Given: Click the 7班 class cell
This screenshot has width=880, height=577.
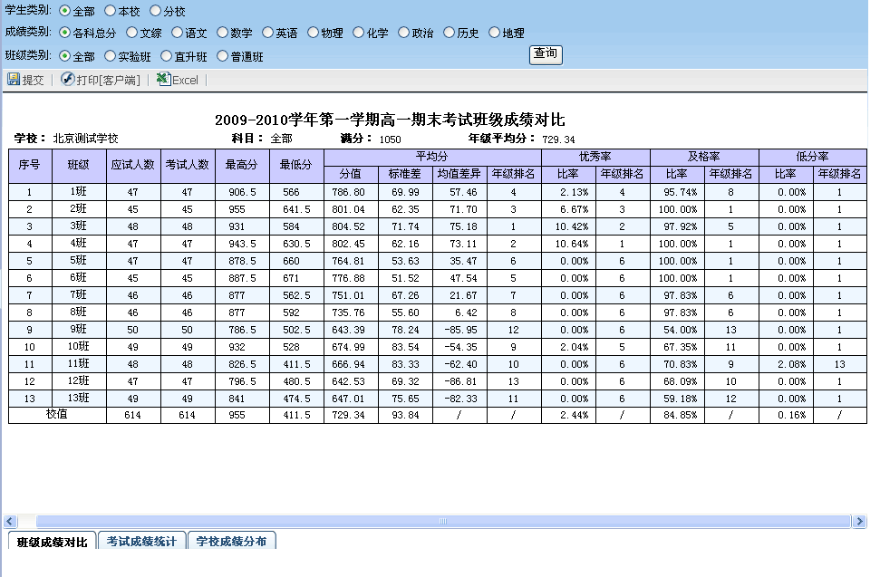Looking at the screenshot, I should tap(79, 295).
